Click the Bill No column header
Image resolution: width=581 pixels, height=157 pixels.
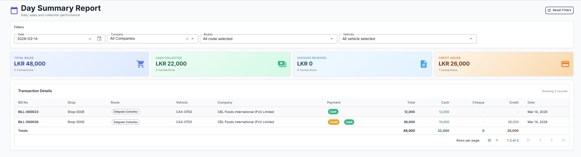[x=23, y=103]
